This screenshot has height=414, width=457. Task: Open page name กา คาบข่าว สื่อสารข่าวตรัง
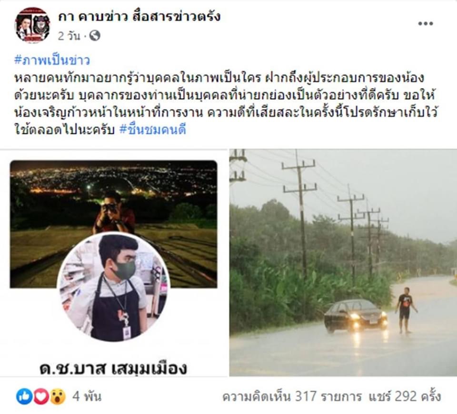(139, 16)
